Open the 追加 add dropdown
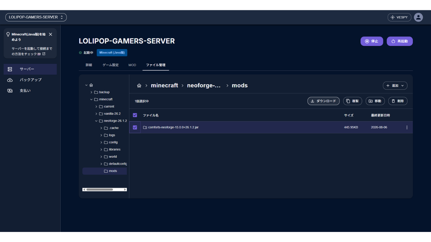Viewport: 431px width, 242px height. [395, 86]
